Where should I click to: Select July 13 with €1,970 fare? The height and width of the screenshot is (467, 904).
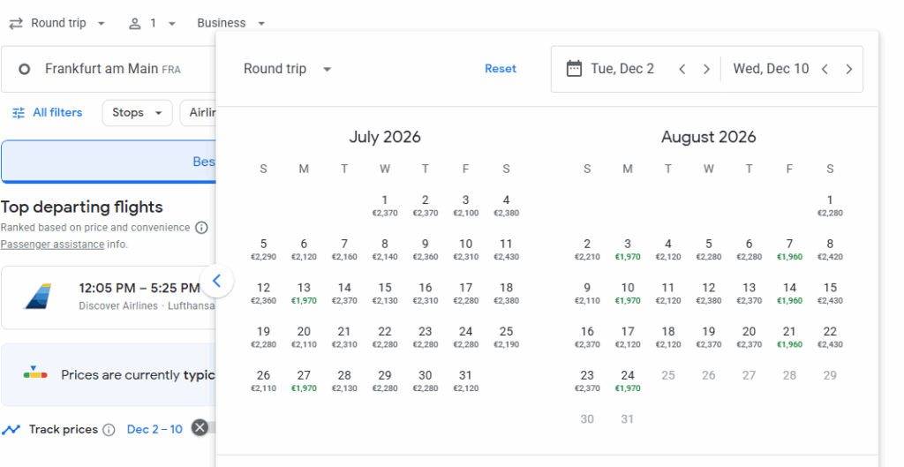(x=304, y=293)
